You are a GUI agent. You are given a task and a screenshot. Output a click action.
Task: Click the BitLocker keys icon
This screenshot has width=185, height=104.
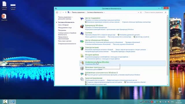click(82, 63)
